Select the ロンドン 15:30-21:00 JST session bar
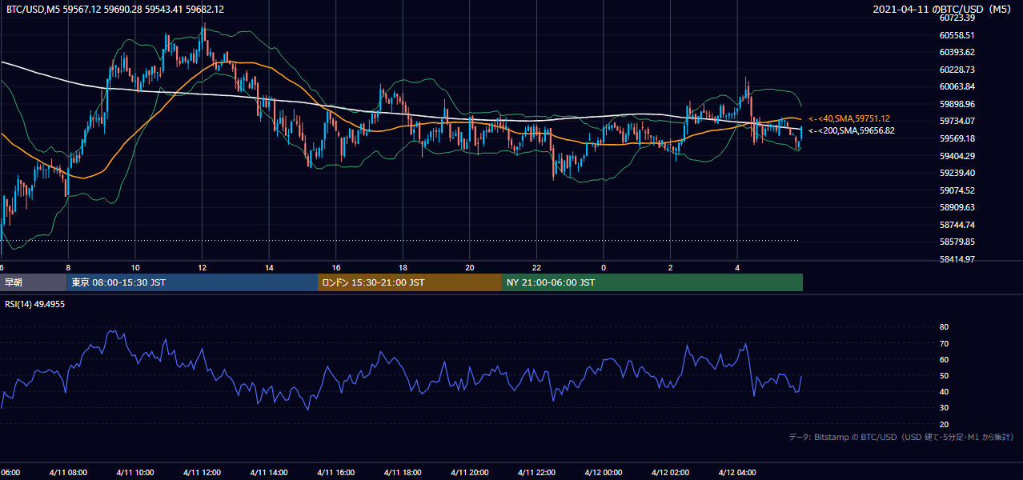Viewport: 1023px width, 480px height. [410, 282]
